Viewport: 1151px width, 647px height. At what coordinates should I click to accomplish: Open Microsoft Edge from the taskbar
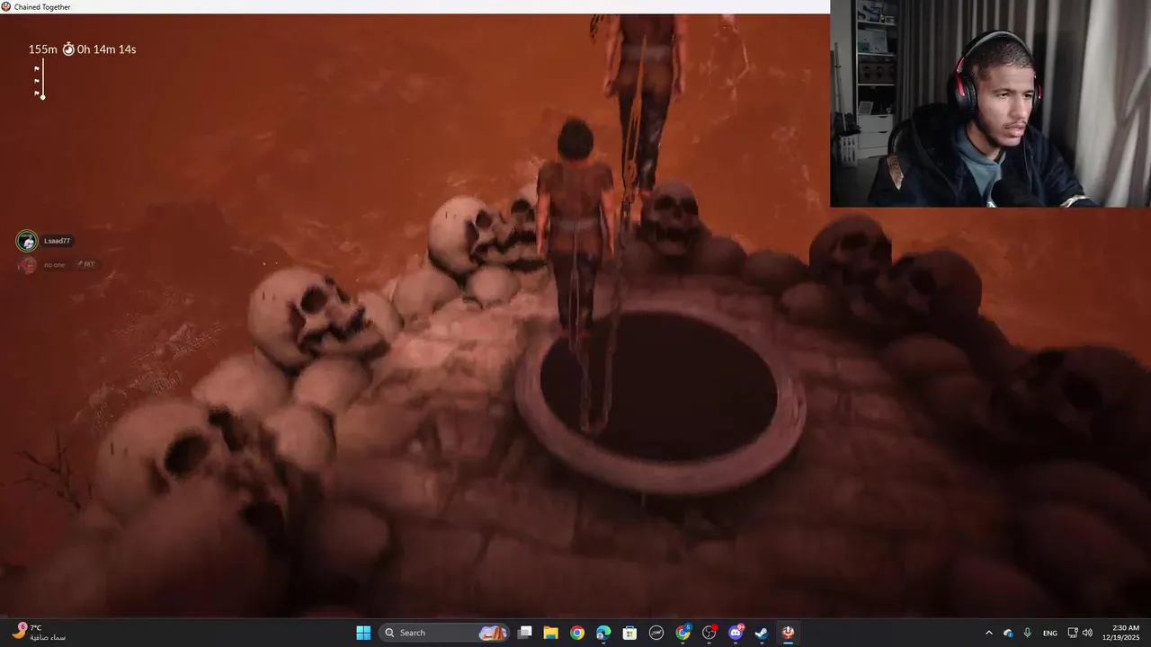coord(603,633)
